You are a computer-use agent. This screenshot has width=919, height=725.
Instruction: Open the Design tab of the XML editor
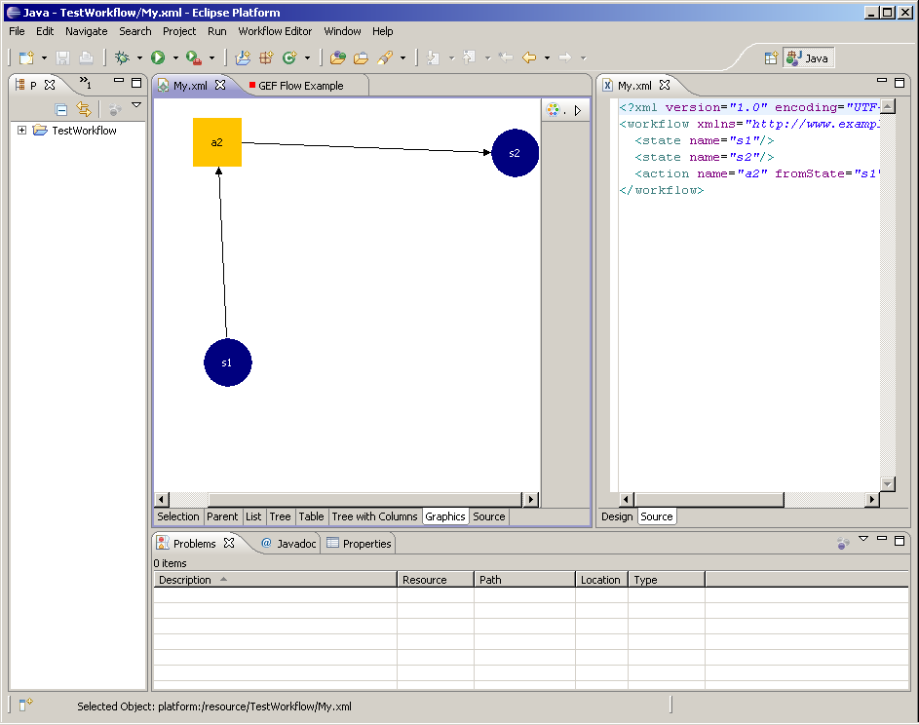pos(616,516)
